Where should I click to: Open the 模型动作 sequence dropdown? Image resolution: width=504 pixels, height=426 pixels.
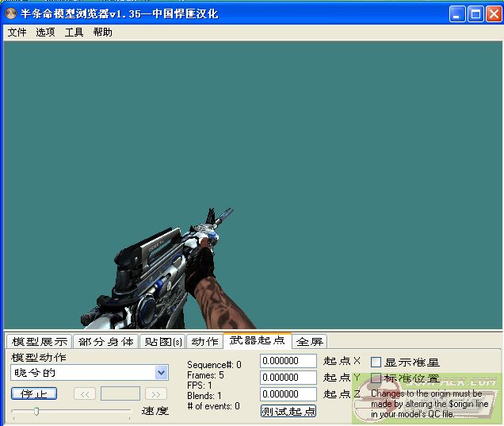click(162, 373)
